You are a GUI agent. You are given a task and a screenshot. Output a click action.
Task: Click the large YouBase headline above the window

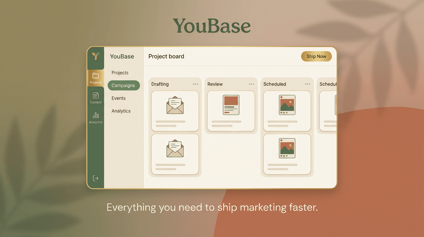(x=212, y=26)
